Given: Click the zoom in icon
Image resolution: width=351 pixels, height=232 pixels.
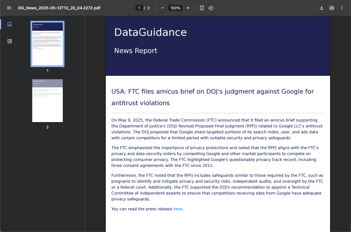Looking at the screenshot, I should (x=188, y=8).
